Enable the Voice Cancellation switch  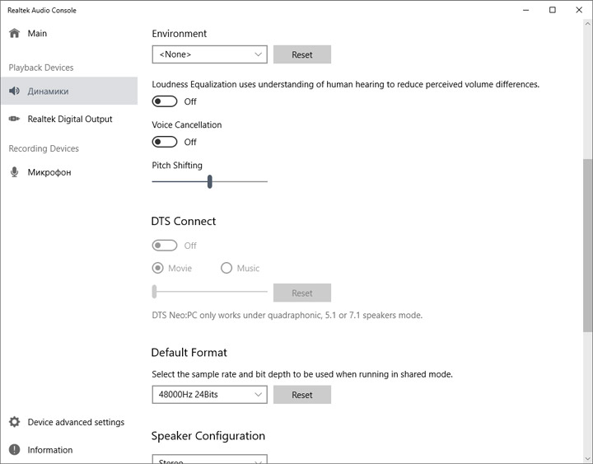click(x=165, y=142)
